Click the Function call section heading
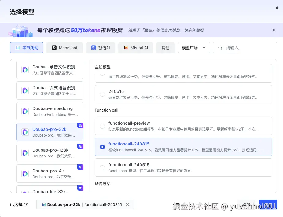Image resolution: width=283 pixels, height=217 pixels. (x=106, y=110)
